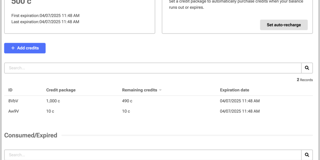The height and width of the screenshot is (160, 320).
Task: Click the Consumed/Expired section heading
Action: [31, 135]
